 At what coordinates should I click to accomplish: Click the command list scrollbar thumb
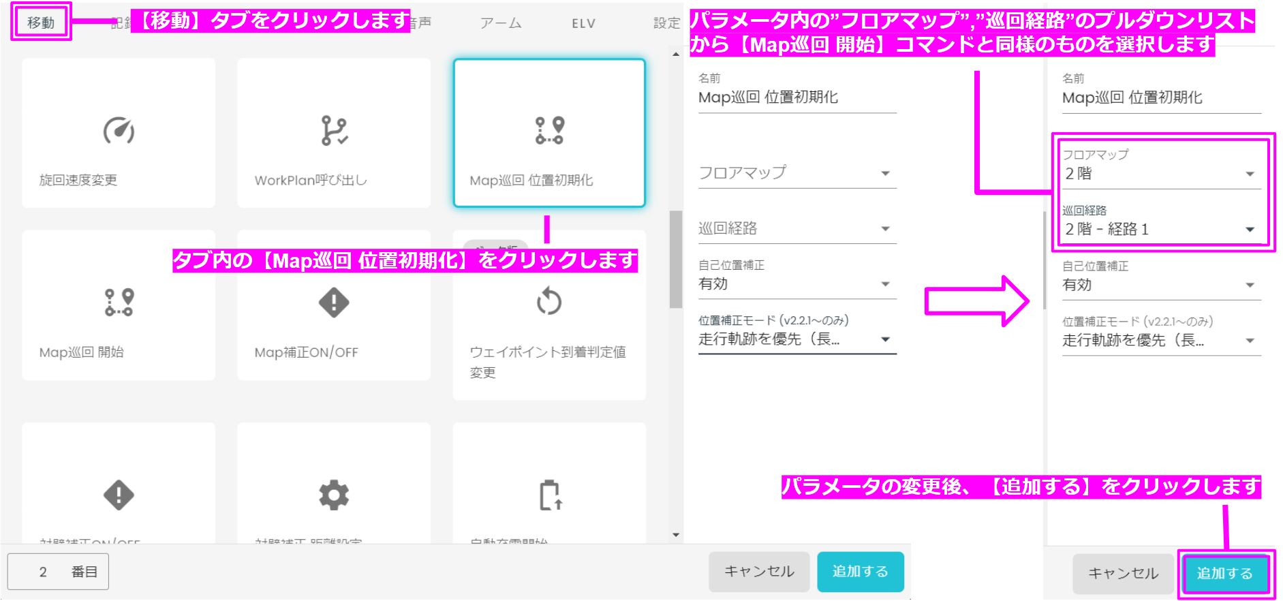pos(676,259)
